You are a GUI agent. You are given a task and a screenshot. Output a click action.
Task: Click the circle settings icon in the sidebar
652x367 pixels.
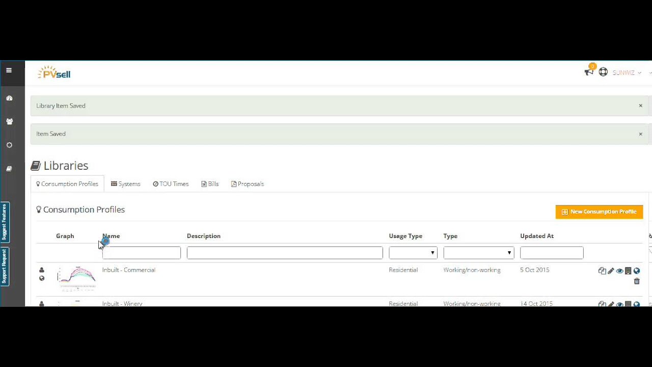[9, 145]
